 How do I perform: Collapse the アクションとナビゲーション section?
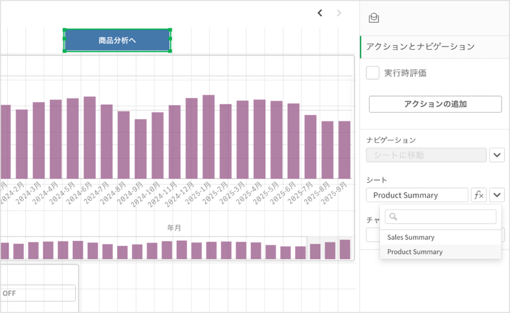[x=420, y=47]
